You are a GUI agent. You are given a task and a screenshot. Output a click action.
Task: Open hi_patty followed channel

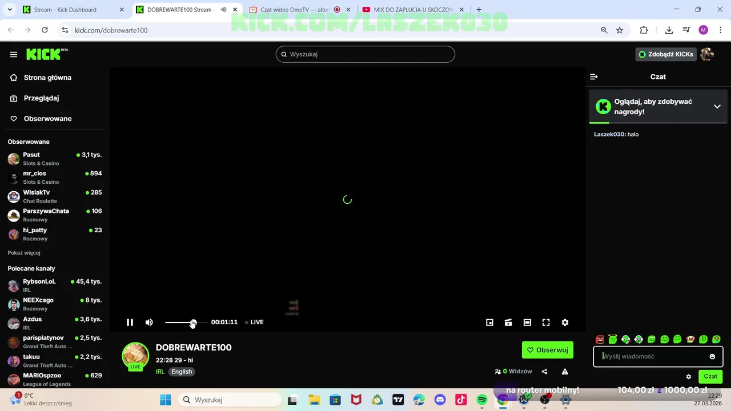[54, 234]
